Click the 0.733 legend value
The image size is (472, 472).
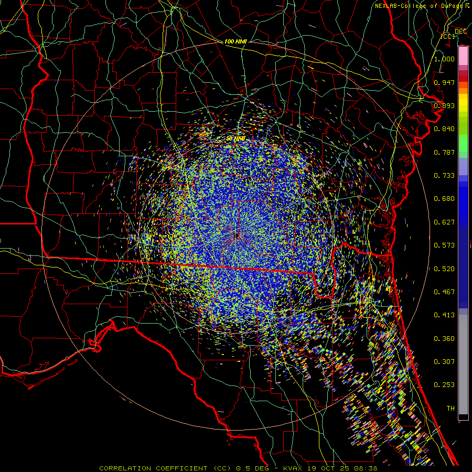(444, 176)
